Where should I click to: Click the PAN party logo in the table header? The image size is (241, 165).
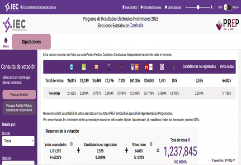pos(71,67)
